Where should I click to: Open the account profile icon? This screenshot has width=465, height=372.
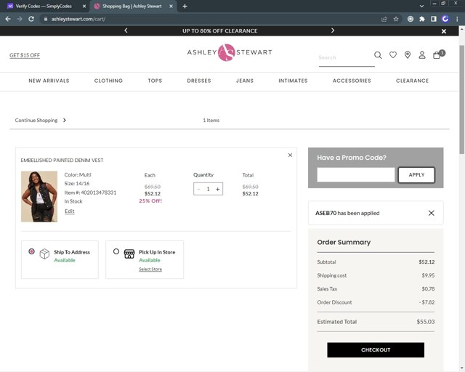[x=421, y=55]
